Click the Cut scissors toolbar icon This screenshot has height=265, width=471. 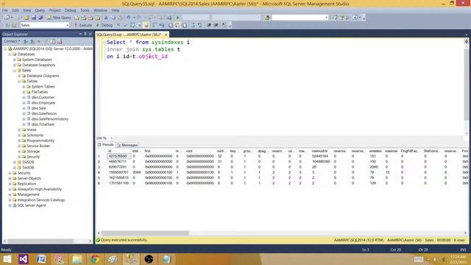tap(106, 18)
